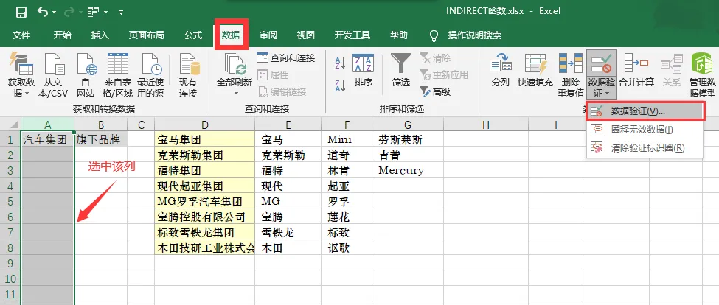This screenshot has width=719, height=305.
Task: Click cell 劳斯莱斯 in column G
Action: [408, 140]
